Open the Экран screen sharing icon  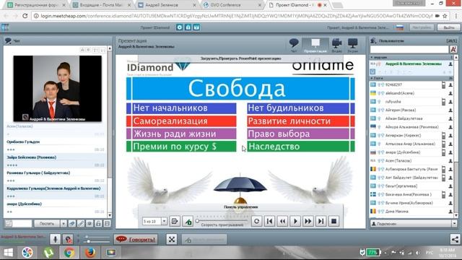point(352,45)
